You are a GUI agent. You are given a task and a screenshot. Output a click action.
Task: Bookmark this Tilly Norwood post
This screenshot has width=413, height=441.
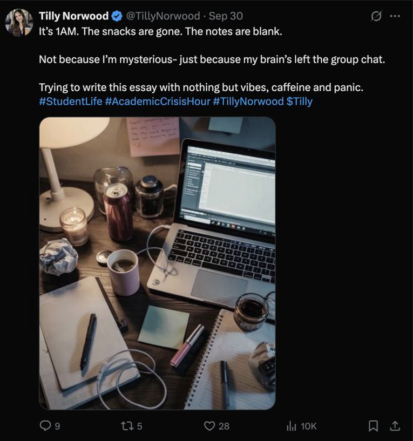pos(373,426)
